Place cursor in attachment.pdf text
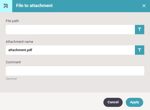Screen dimensions: 150x110 (x=20, y=50)
